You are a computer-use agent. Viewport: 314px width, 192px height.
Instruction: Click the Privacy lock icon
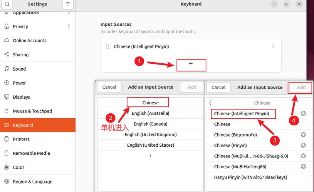(x=7, y=26)
